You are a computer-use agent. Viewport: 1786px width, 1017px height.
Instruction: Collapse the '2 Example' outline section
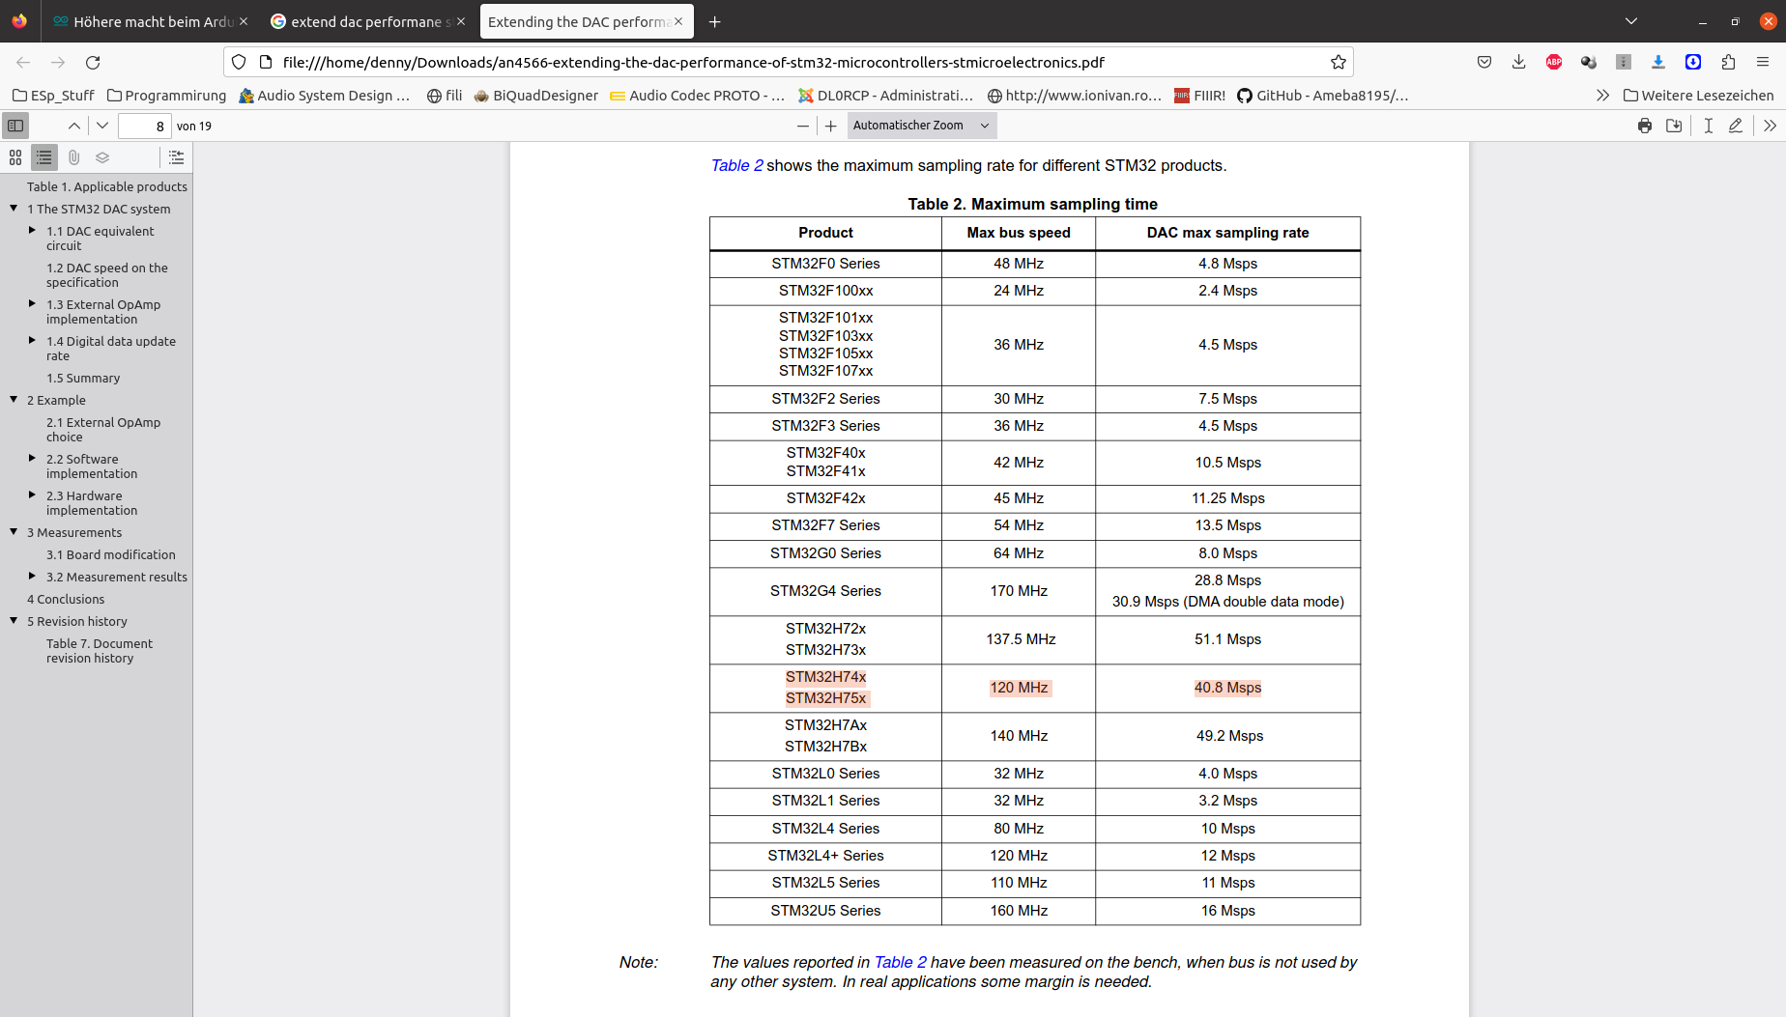tap(14, 400)
